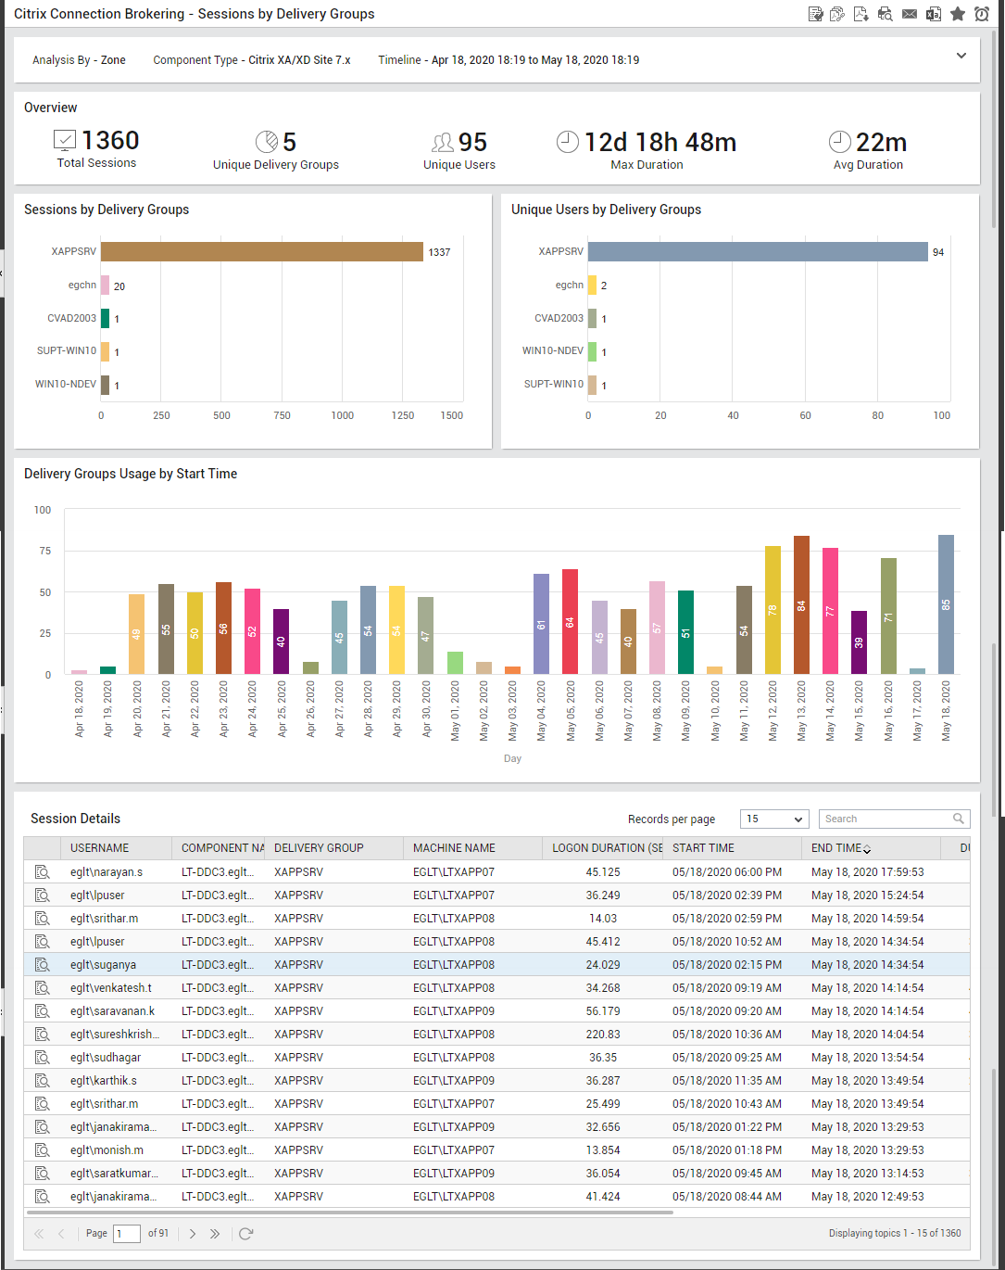View details icon for eglt\suganya row
Screen dimensions: 1005x1270
coord(42,964)
